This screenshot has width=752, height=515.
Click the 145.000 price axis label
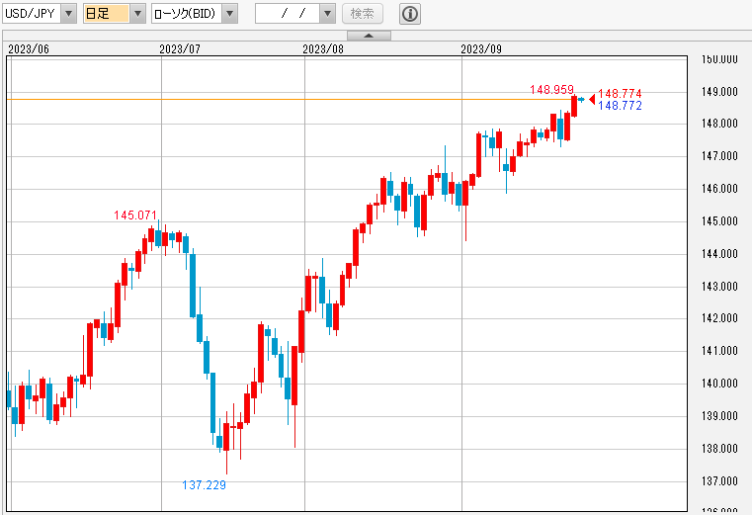pos(719,221)
